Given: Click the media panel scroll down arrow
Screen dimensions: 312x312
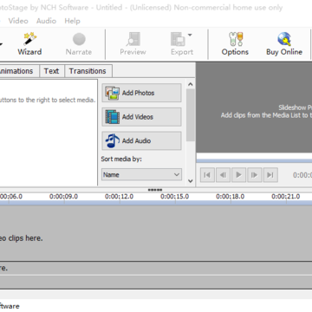Looking at the screenshot, I should point(191,181).
